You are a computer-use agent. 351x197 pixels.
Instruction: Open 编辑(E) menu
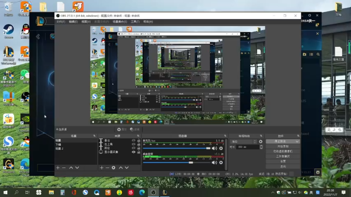click(x=73, y=21)
